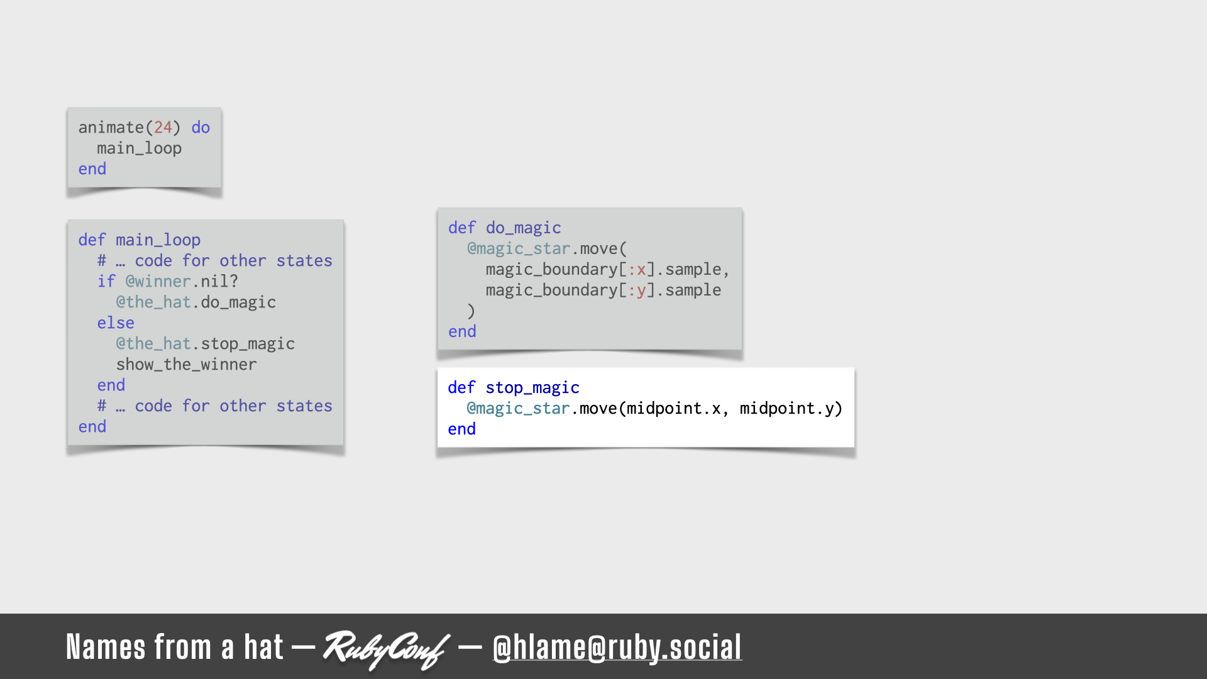
Task: Click the do_magic method block
Action: click(588, 279)
